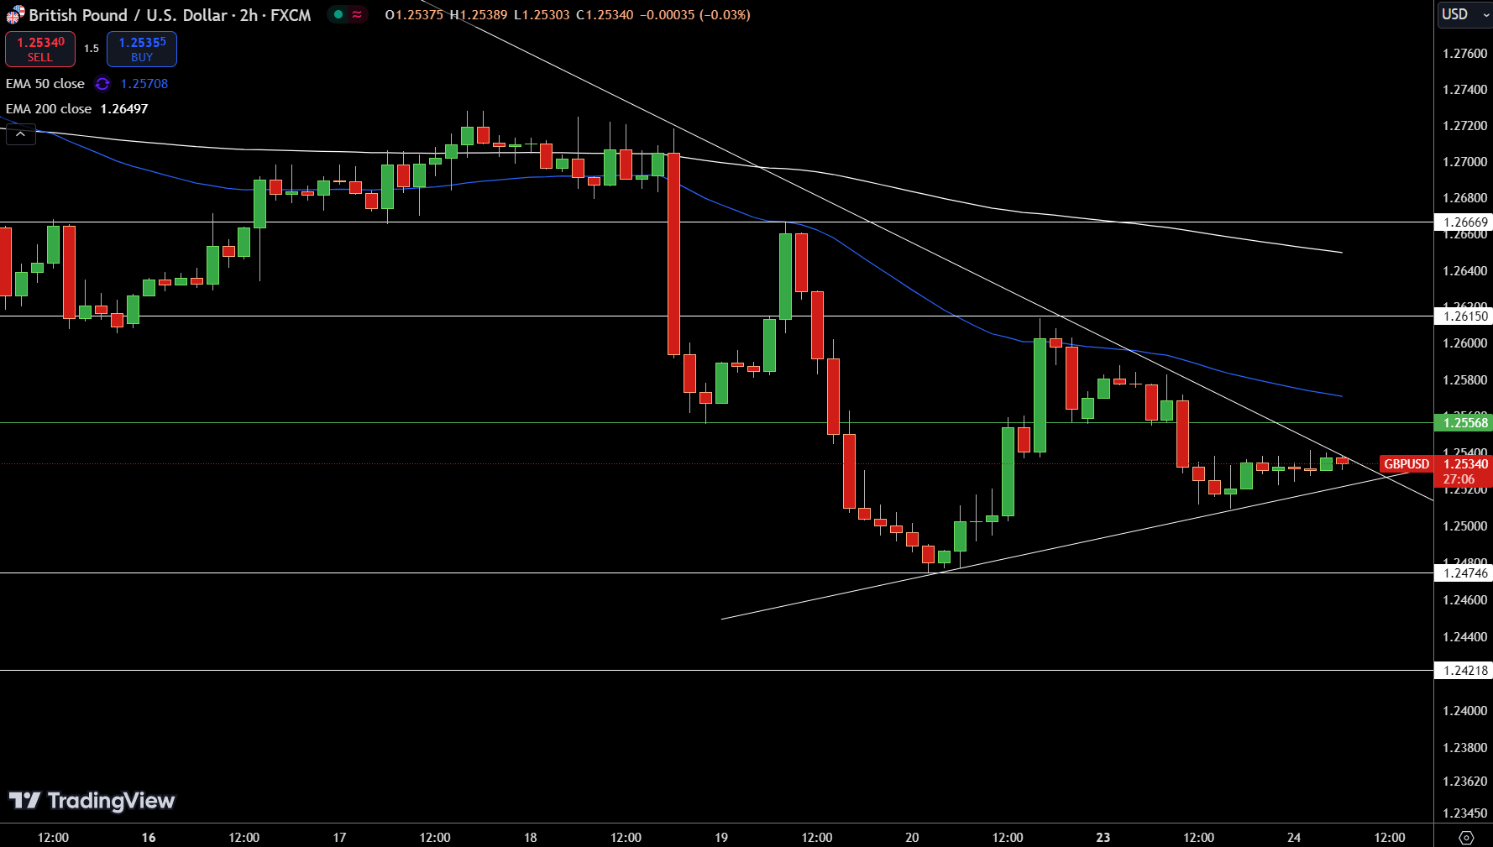Click date 20 on the time axis

(912, 837)
